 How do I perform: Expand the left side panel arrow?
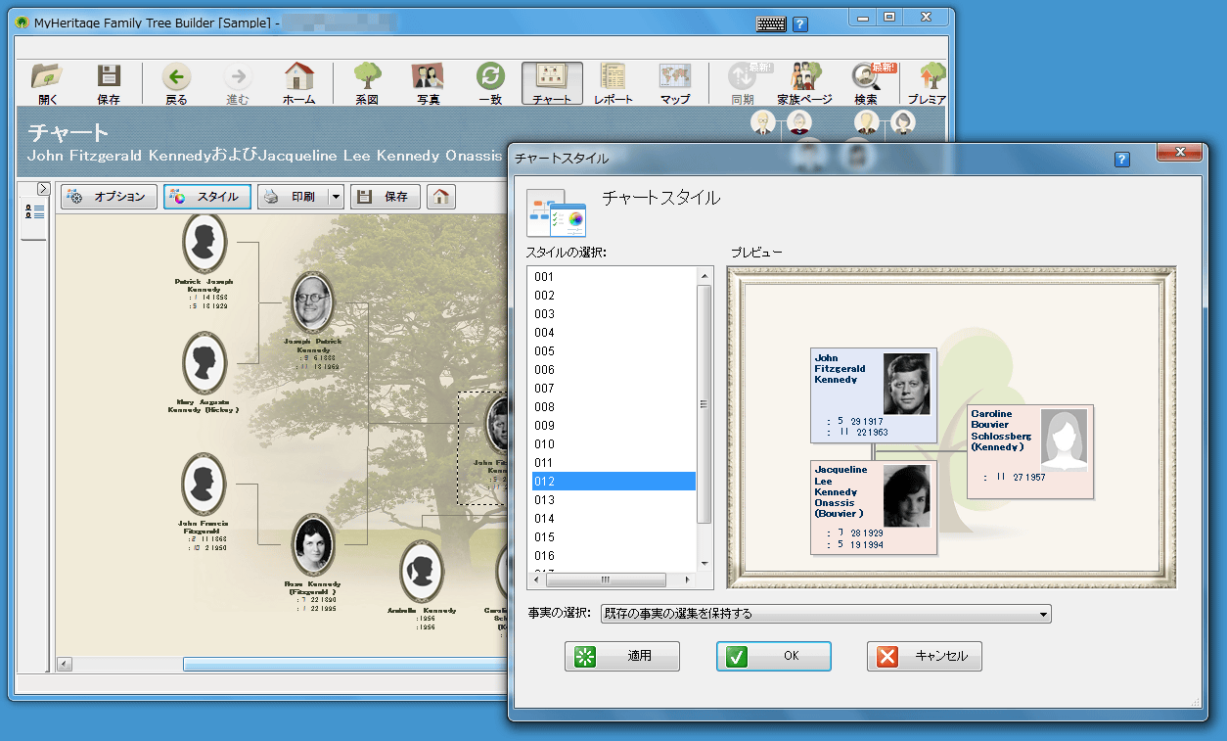[43, 188]
